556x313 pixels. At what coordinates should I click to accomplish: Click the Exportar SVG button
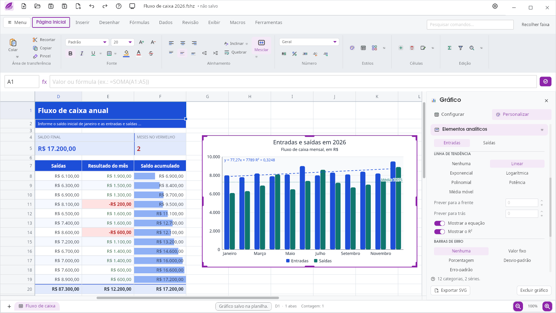pyautogui.click(x=450, y=290)
